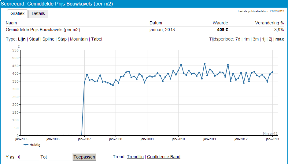Show data as Tabel
The width and height of the screenshot is (288, 164).
(97, 39)
